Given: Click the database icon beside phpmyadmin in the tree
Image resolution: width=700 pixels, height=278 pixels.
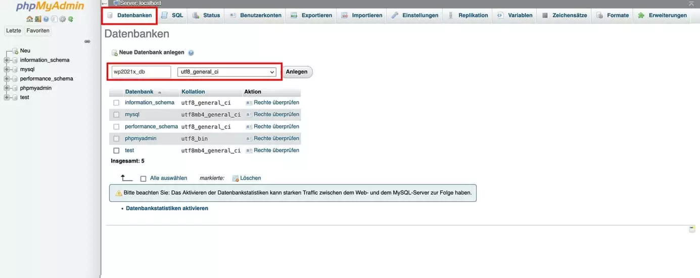Looking at the screenshot, I should (15, 88).
